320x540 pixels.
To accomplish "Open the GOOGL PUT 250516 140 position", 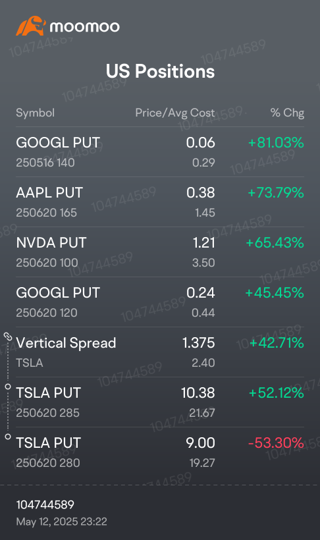I will (160, 152).
